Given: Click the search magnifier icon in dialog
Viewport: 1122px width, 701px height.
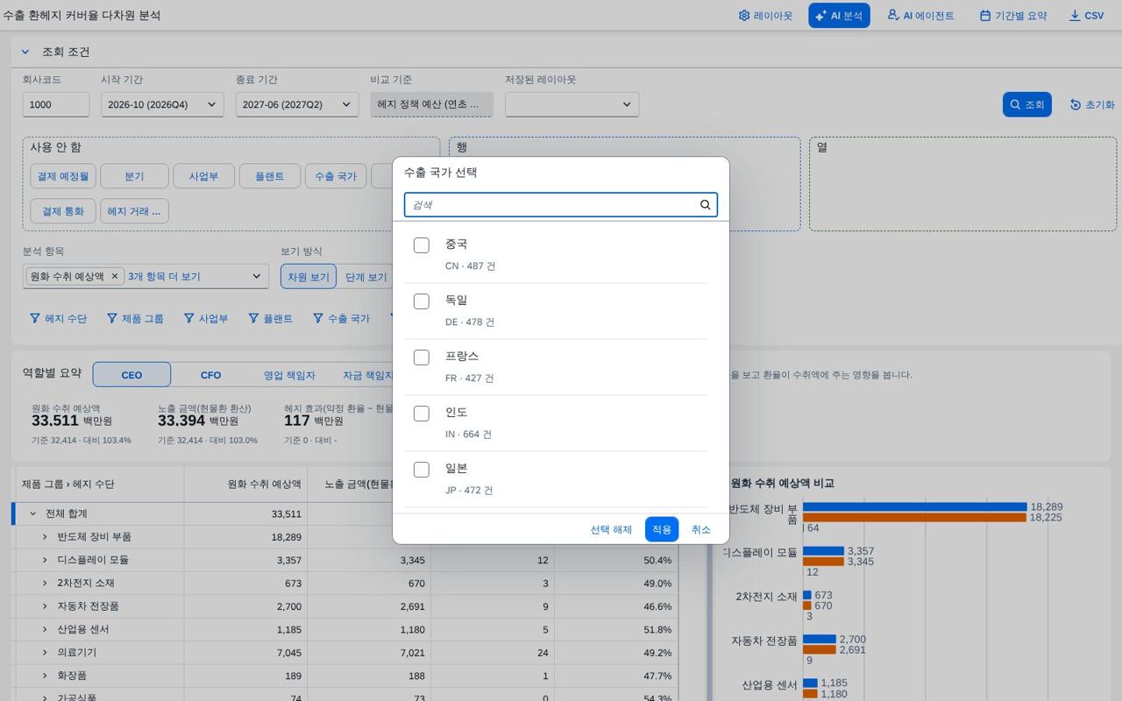Looking at the screenshot, I should [x=705, y=205].
